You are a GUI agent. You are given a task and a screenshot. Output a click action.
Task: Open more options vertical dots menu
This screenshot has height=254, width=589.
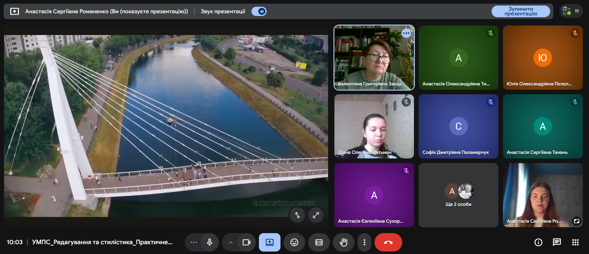pyautogui.click(x=364, y=242)
